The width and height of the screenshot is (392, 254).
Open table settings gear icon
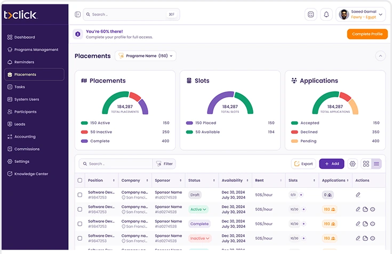353,164
